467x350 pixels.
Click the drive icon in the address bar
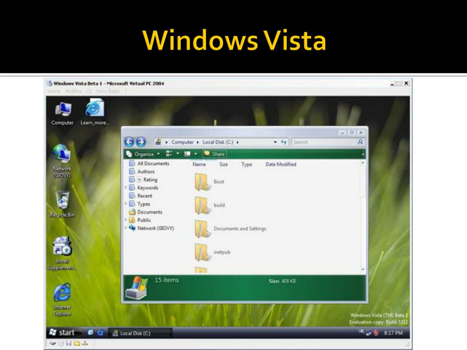point(158,142)
